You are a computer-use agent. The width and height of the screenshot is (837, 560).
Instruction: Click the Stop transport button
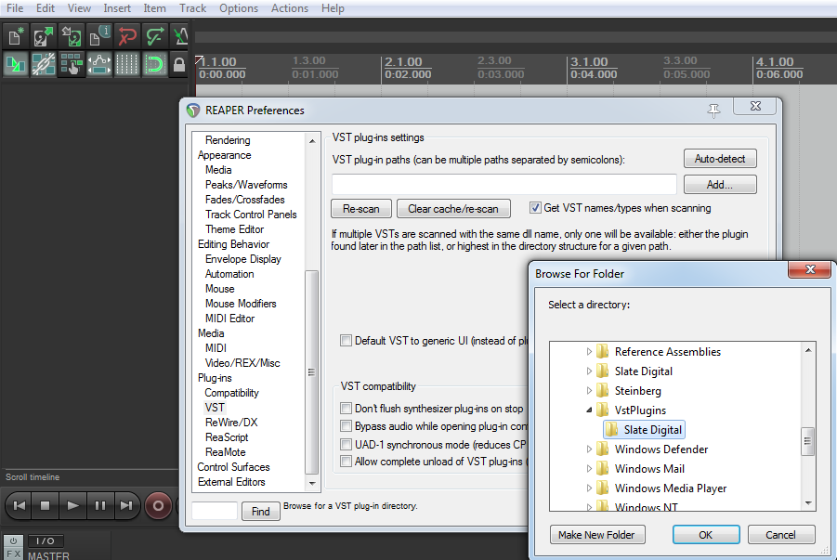pyautogui.click(x=46, y=505)
